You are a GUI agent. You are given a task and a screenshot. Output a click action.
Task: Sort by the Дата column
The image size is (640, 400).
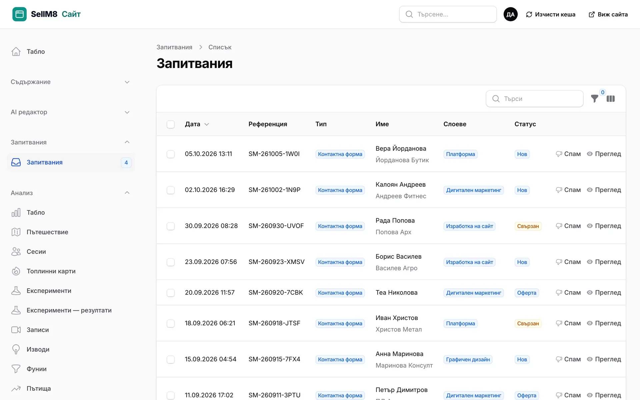tap(197, 124)
